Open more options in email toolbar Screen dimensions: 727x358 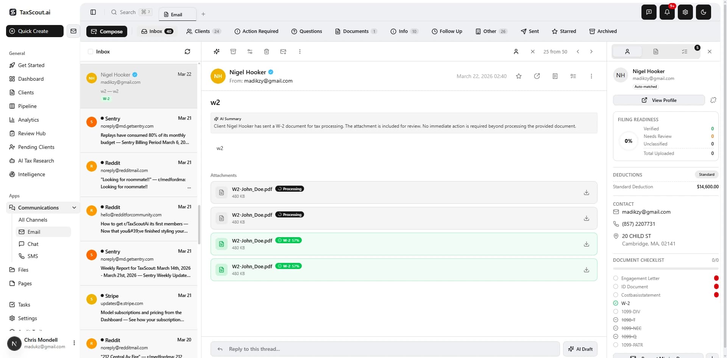[x=300, y=52]
